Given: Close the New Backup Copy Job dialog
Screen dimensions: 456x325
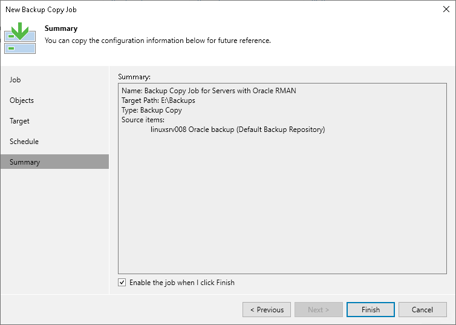Looking at the screenshot, I should pos(446,9).
